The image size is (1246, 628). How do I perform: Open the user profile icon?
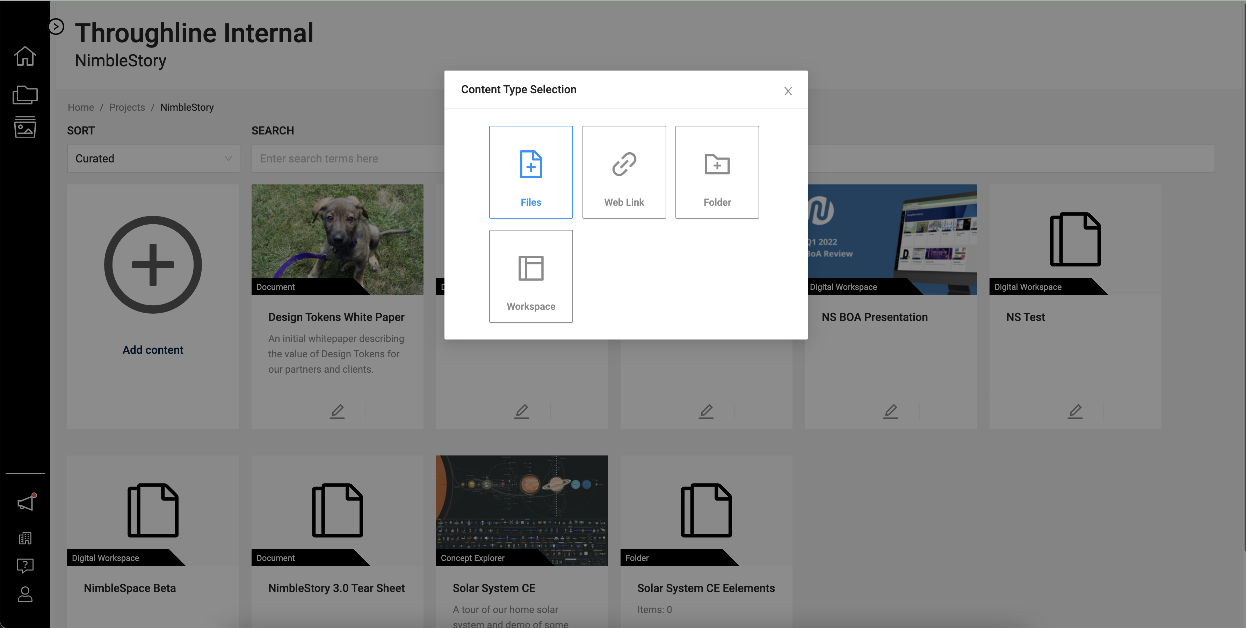[x=25, y=594]
